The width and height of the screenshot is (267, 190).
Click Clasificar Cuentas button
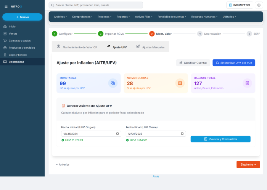coord(193,63)
